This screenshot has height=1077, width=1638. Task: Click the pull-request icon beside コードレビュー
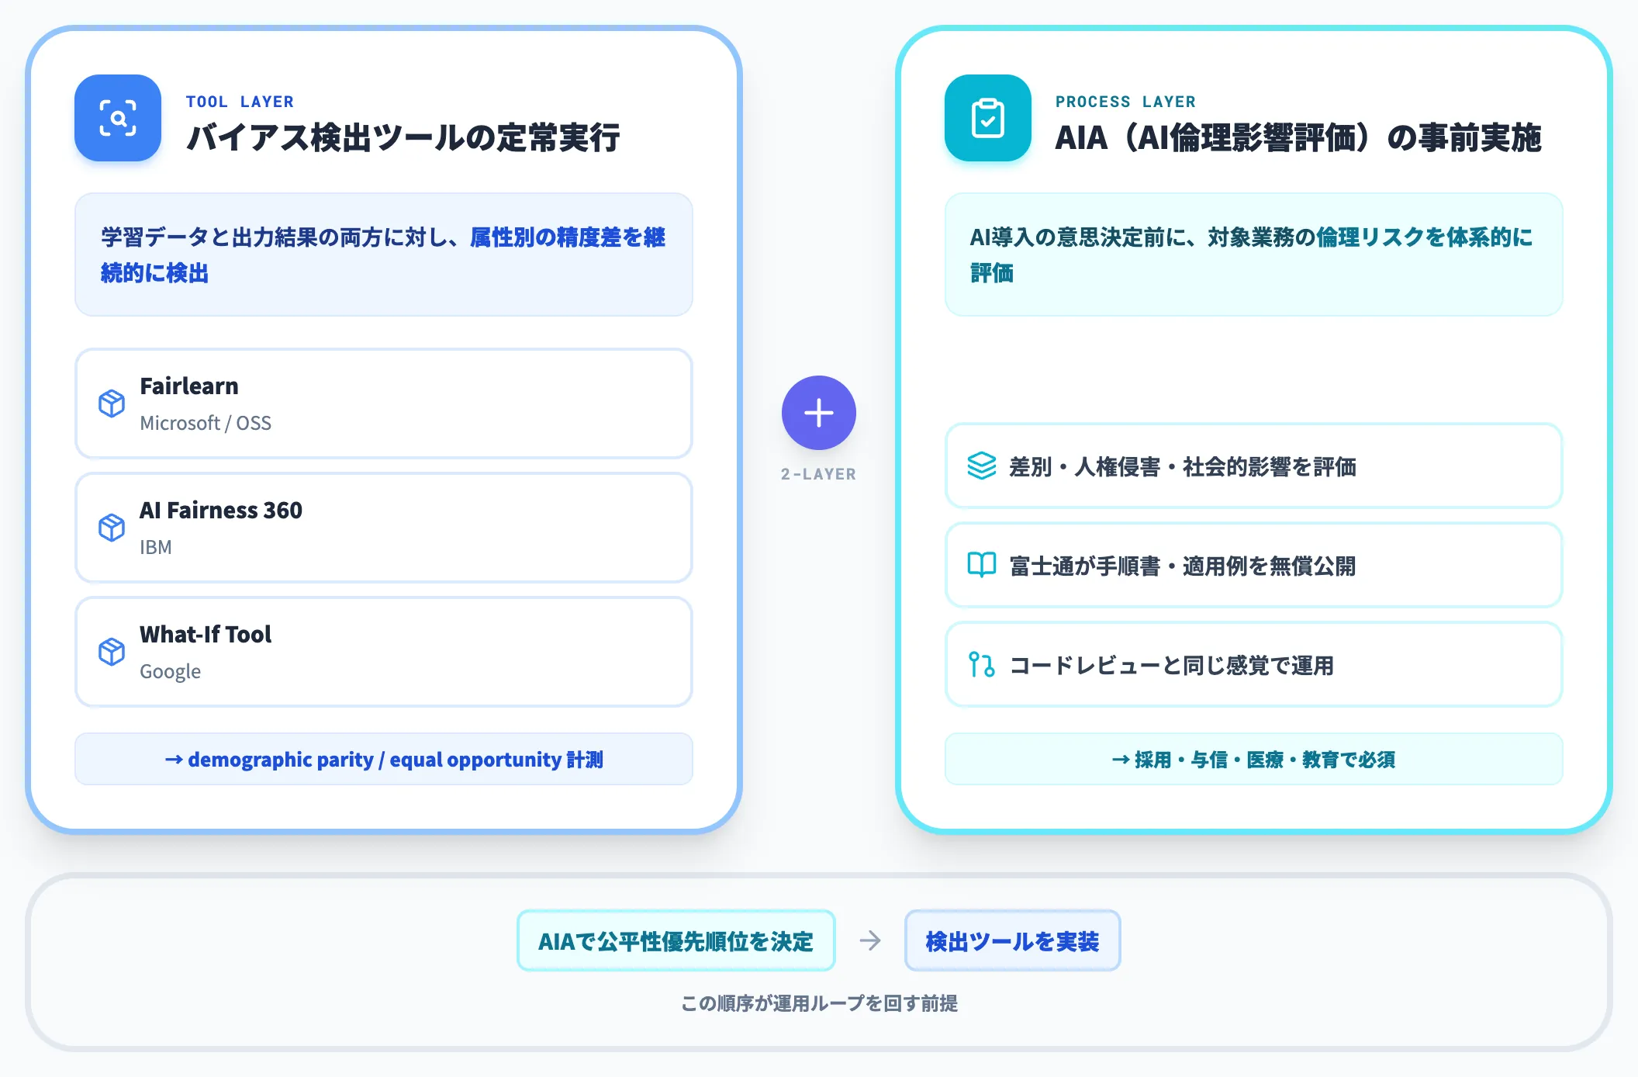coord(982,664)
